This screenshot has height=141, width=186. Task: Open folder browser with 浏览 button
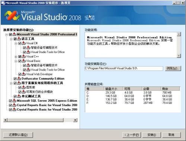[173, 68]
